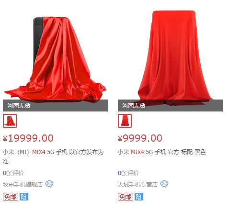Click 免邮 badge under 天域手机专营店
Image resolution: width=228 pixels, height=211 pixels.
coord(125,197)
